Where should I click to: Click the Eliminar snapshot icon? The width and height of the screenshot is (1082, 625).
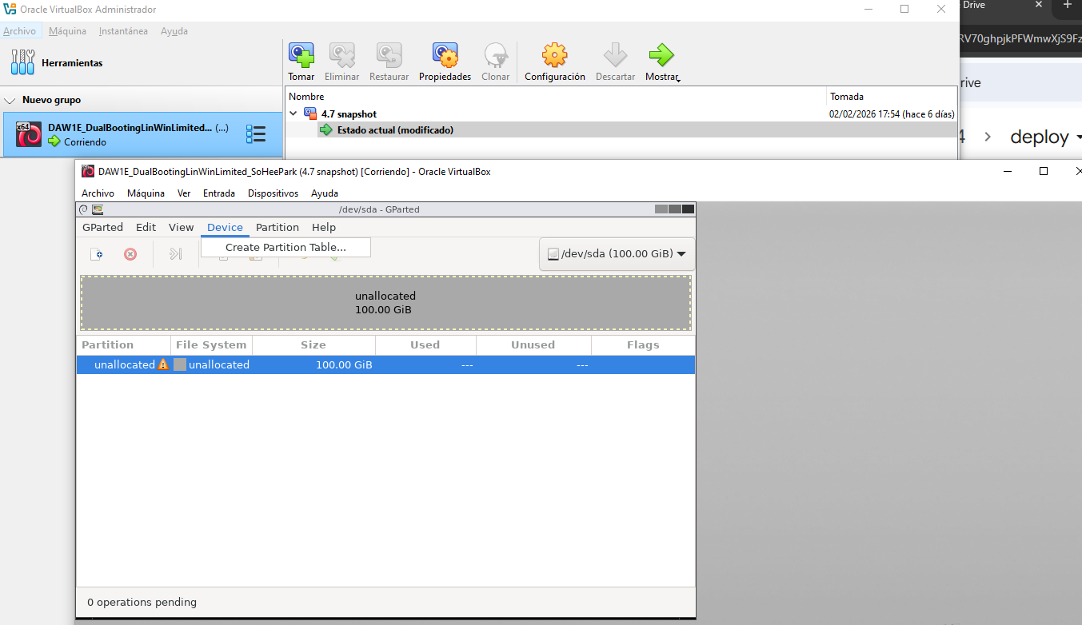click(342, 55)
